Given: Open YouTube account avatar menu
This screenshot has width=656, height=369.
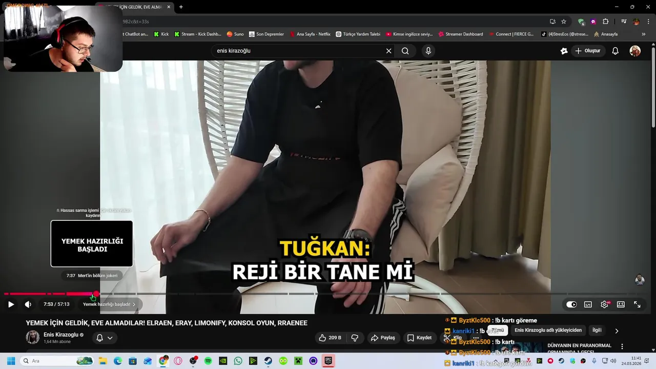Looking at the screenshot, I should coord(635,51).
